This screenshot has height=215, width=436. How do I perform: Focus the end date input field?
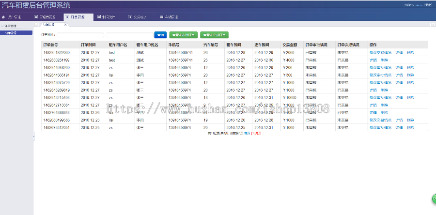(x=130, y=35)
